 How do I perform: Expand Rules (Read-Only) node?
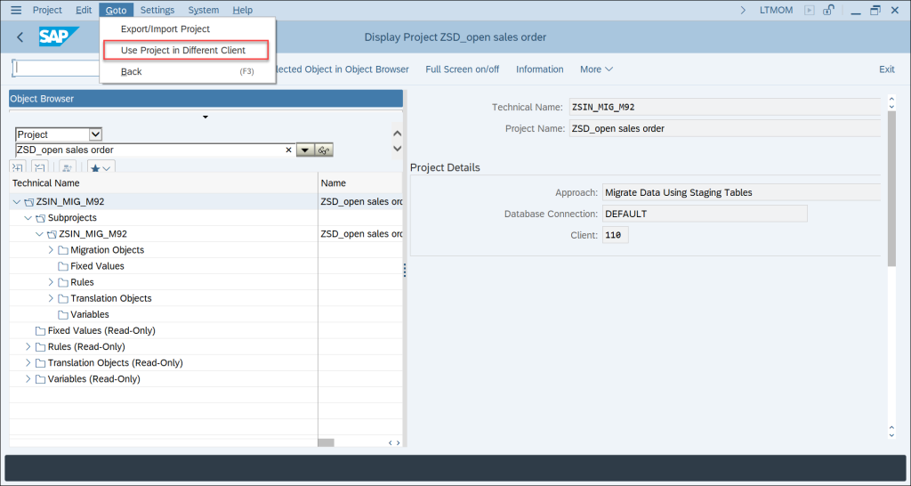pyautogui.click(x=28, y=346)
